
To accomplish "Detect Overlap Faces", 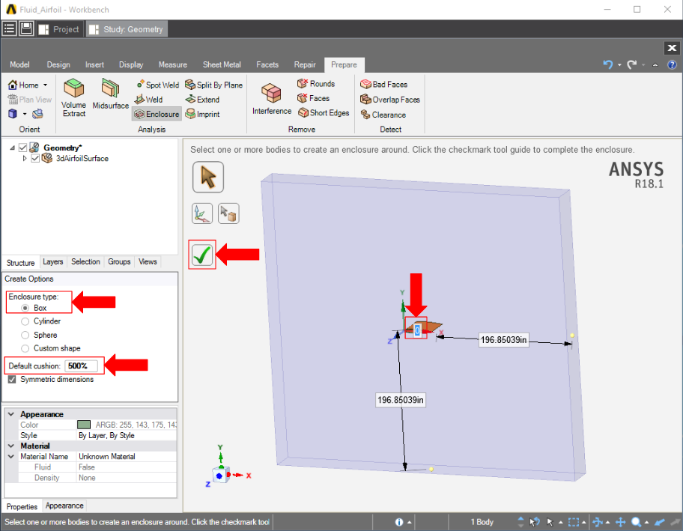I will pyautogui.click(x=390, y=100).
